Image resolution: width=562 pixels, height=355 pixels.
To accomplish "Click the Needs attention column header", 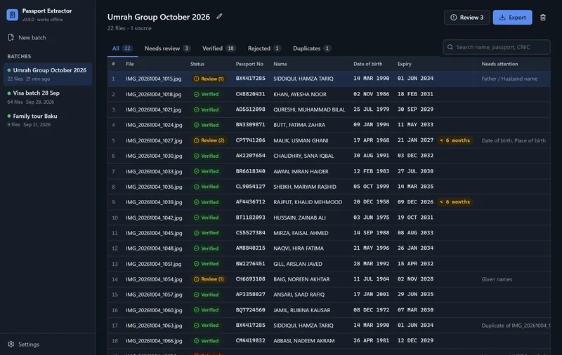I will coord(499,64).
